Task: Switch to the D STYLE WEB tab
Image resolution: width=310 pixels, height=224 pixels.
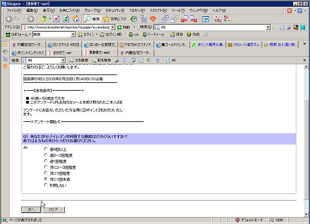Action: tap(64, 45)
